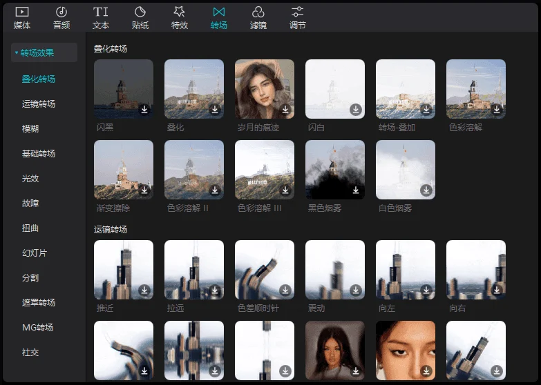Switch to the 音频 audio tab
Screen dimensions: 541x385
61,18
